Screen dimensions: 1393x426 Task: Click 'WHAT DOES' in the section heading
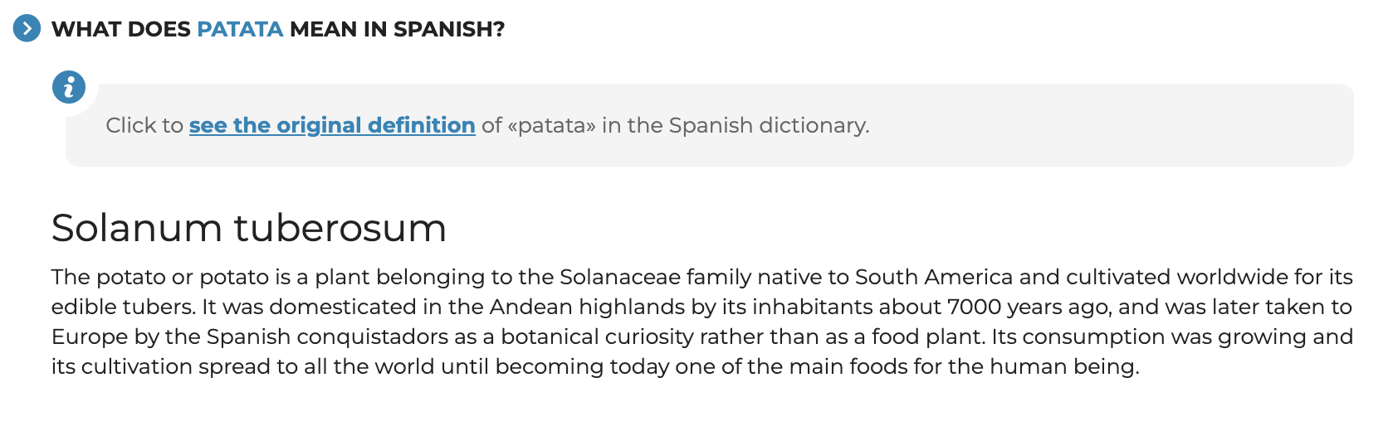coord(121,29)
